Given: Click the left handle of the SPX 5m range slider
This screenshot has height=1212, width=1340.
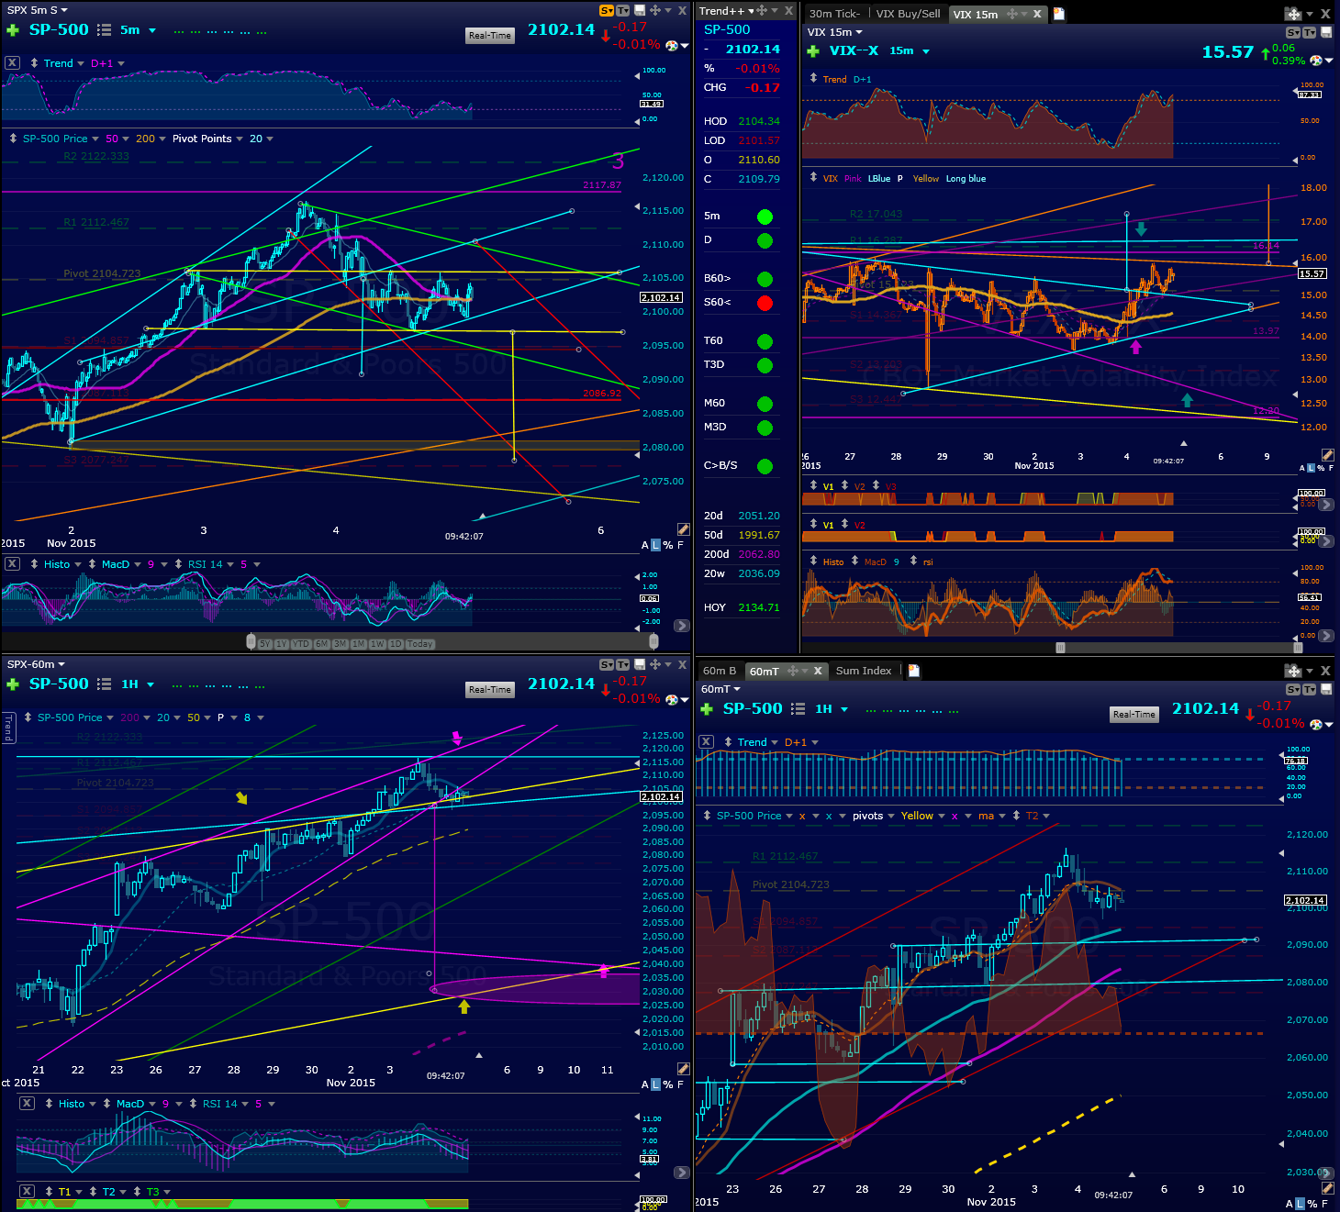Looking at the screenshot, I should tap(251, 641).
